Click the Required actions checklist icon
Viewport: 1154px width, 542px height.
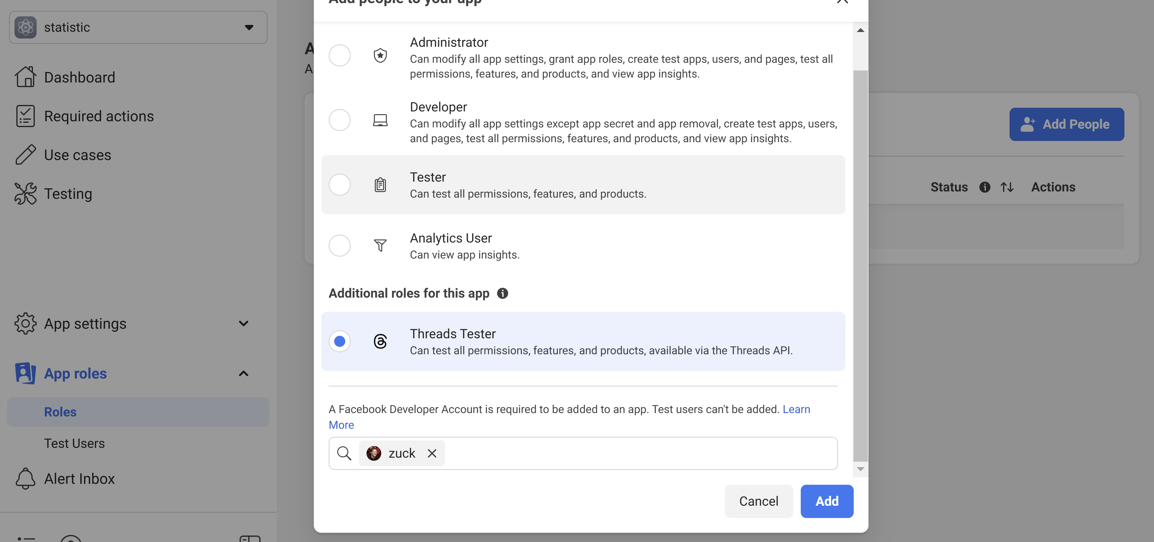tap(26, 116)
